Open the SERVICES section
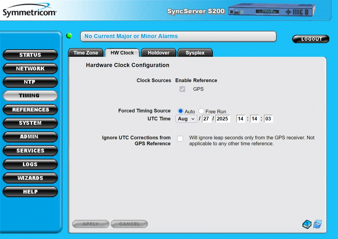 (30, 150)
